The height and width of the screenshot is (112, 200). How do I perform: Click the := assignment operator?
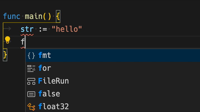[x=43, y=29]
